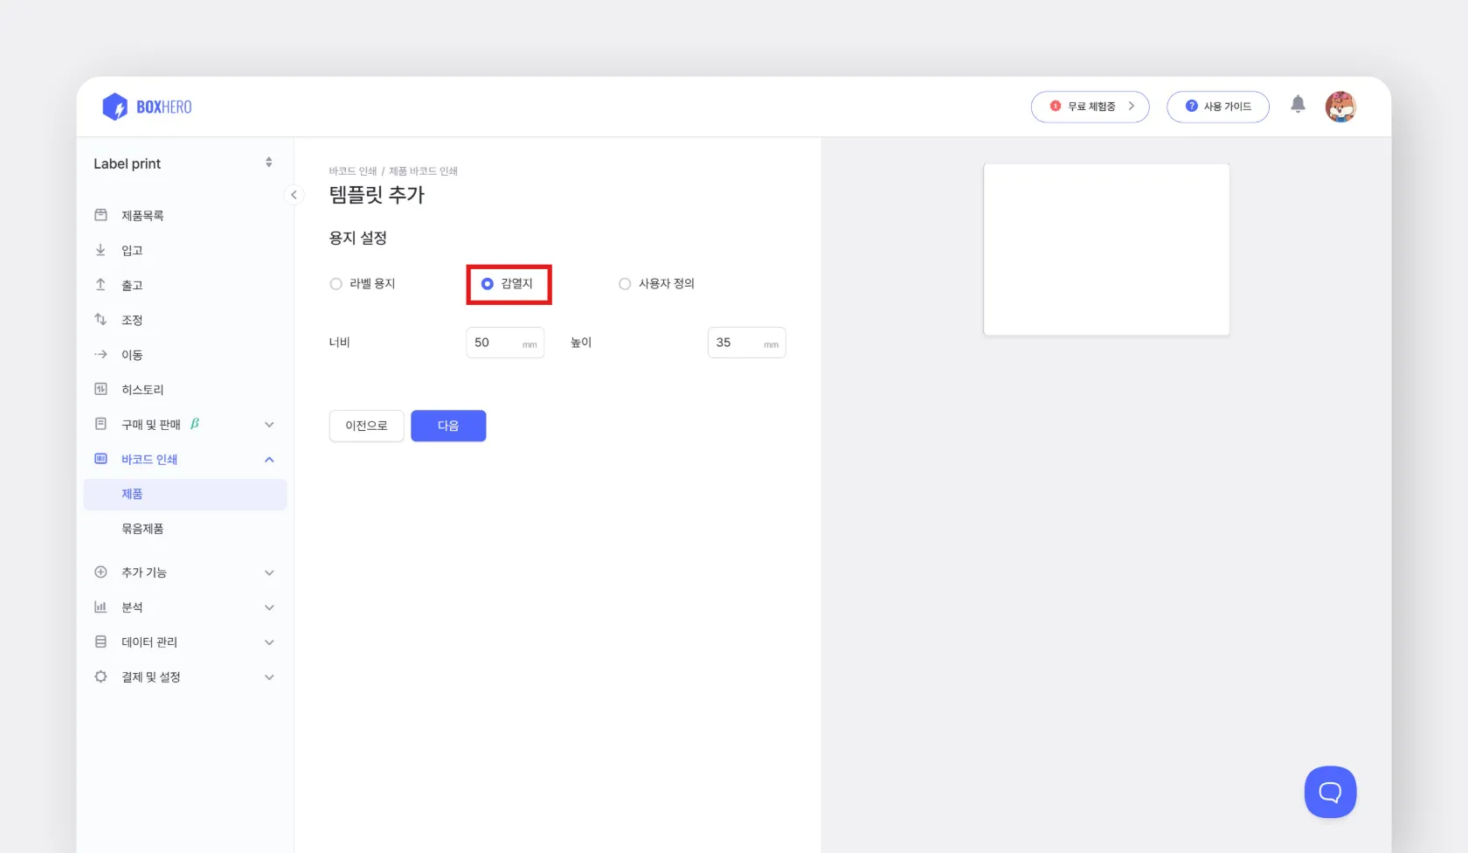Open the 조정 (adjust) sidebar icon
The height and width of the screenshot is (853, 1468).
pos(100,319)
